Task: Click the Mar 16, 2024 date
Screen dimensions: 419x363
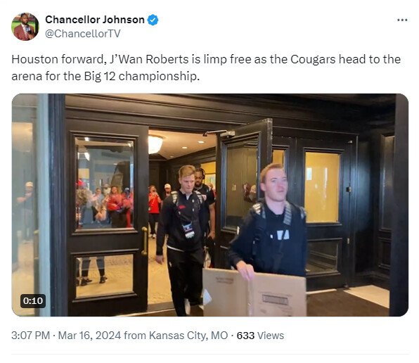Action: [x=89, y=336]
